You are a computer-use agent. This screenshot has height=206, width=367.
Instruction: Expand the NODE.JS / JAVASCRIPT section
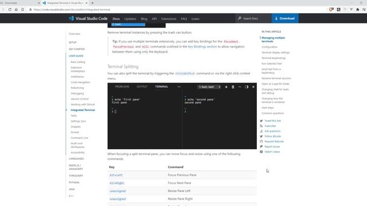pyautogui.click(x=76, y=167)
